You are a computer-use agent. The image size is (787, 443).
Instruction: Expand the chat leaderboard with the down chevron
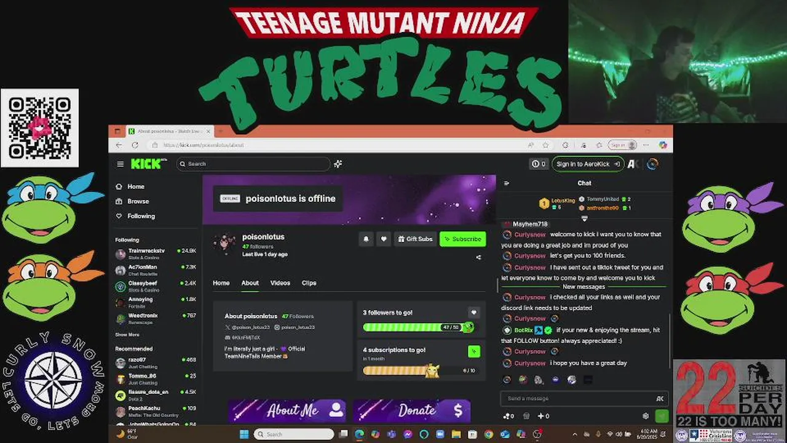click(584, 218)
